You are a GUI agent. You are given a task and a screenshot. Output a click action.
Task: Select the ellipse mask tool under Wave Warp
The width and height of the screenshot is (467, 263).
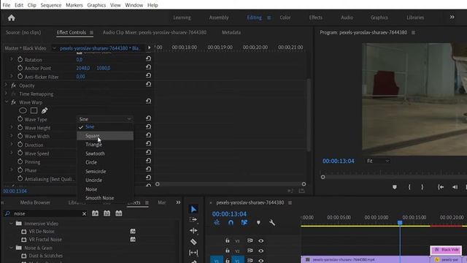[23, 110]
